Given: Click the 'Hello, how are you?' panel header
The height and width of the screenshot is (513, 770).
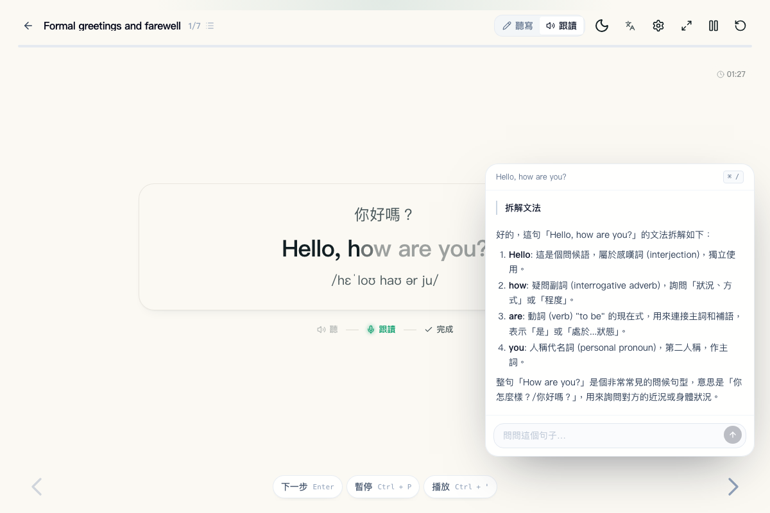Looking at the screenshot, I should (x=531, y=177).
